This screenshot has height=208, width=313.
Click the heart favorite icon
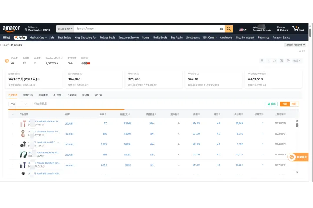point(274,61)
